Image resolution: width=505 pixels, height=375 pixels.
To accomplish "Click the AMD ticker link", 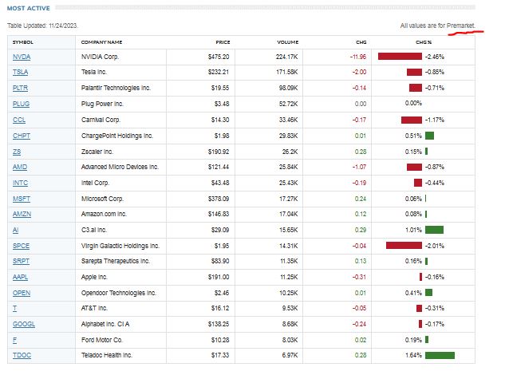I will [20, 167].
